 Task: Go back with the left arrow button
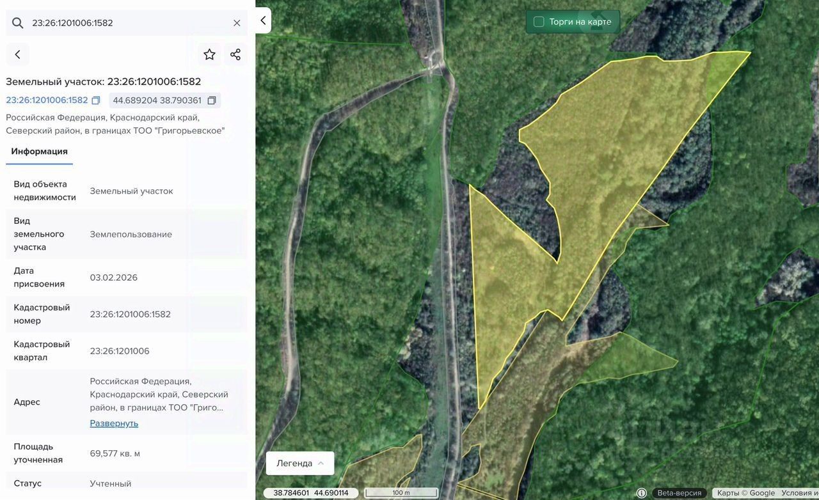pos(17,55)
